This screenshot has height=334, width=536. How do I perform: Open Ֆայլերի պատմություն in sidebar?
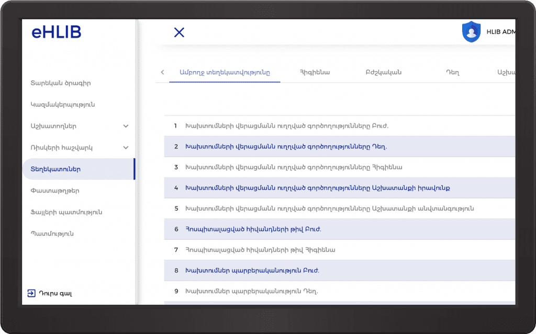pos(66,212)
